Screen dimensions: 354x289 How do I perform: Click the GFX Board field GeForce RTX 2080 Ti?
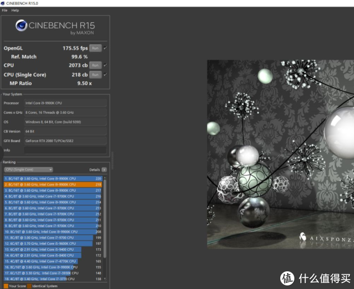pyautogui.click(x=65, y=141)
